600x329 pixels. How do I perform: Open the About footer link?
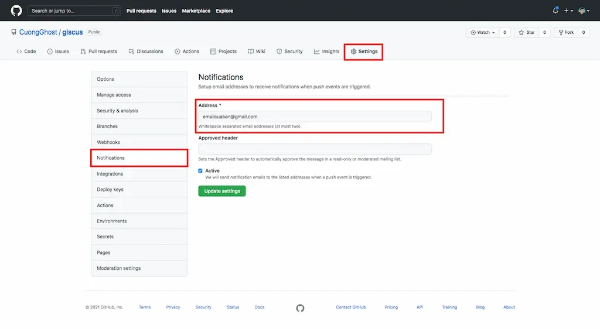tap(509, 307)
